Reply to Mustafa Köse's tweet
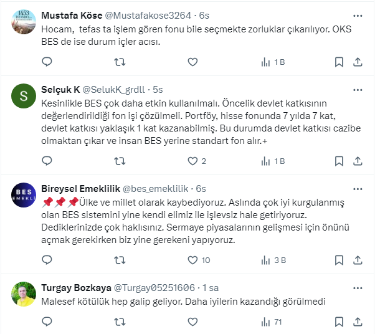The height and width of the screenshot is (334, 380). coord(47,62)
